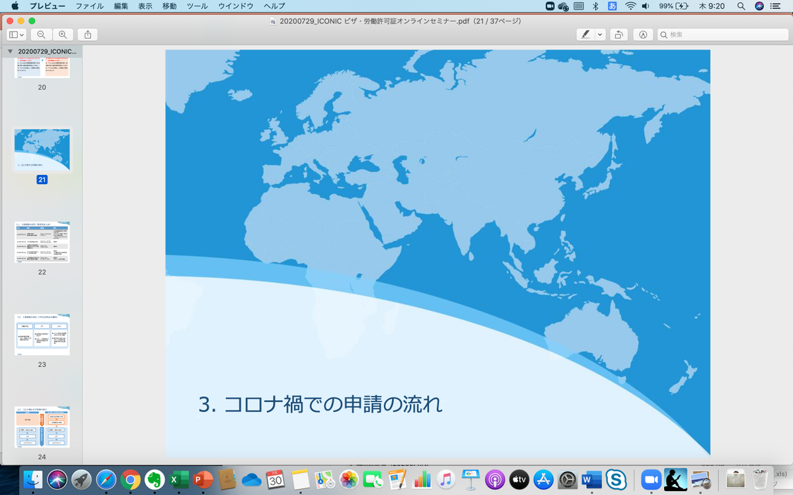
Task: Open Evernote from the dock
Action: [x=155, y=479]
